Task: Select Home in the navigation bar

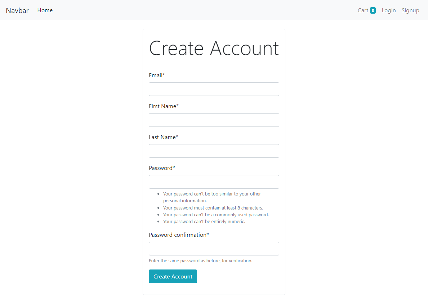Action: click(45, 10)
